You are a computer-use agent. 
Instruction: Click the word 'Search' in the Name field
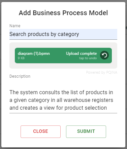(18, 34)
